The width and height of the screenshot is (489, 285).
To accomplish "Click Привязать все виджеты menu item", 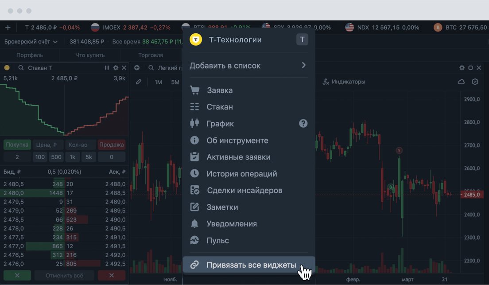I will (248, 265).
